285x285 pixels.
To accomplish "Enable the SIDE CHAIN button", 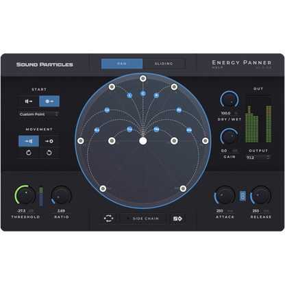I will [143, 219].
